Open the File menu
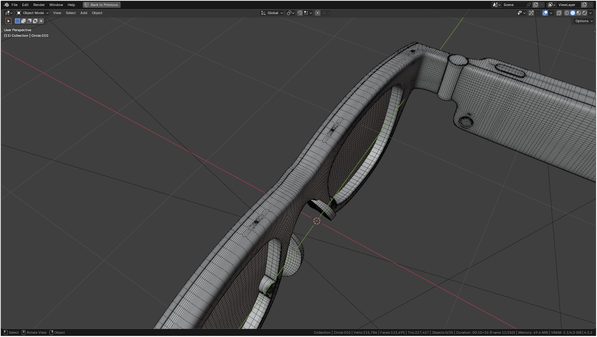This screenshot has width=597, height=337. tap(15, 5)
